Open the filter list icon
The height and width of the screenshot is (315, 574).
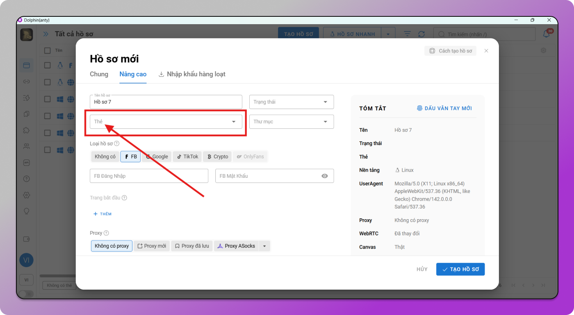(x=407, y=34)
